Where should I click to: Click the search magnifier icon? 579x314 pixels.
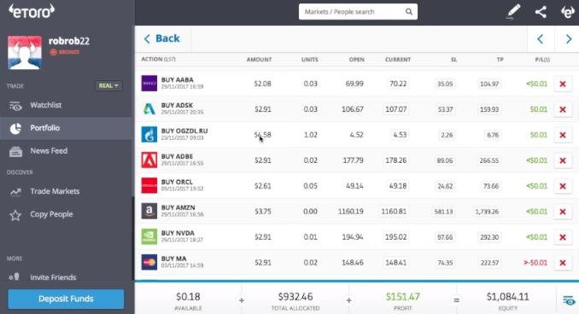click(409, 12)
